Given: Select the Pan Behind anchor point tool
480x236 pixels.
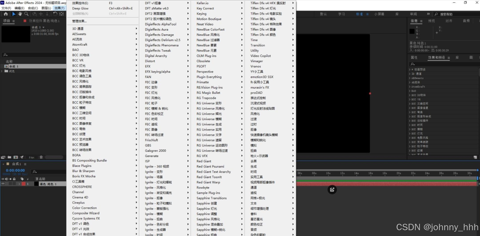Looking at the screenshot, I should click(x=61, y=14).
